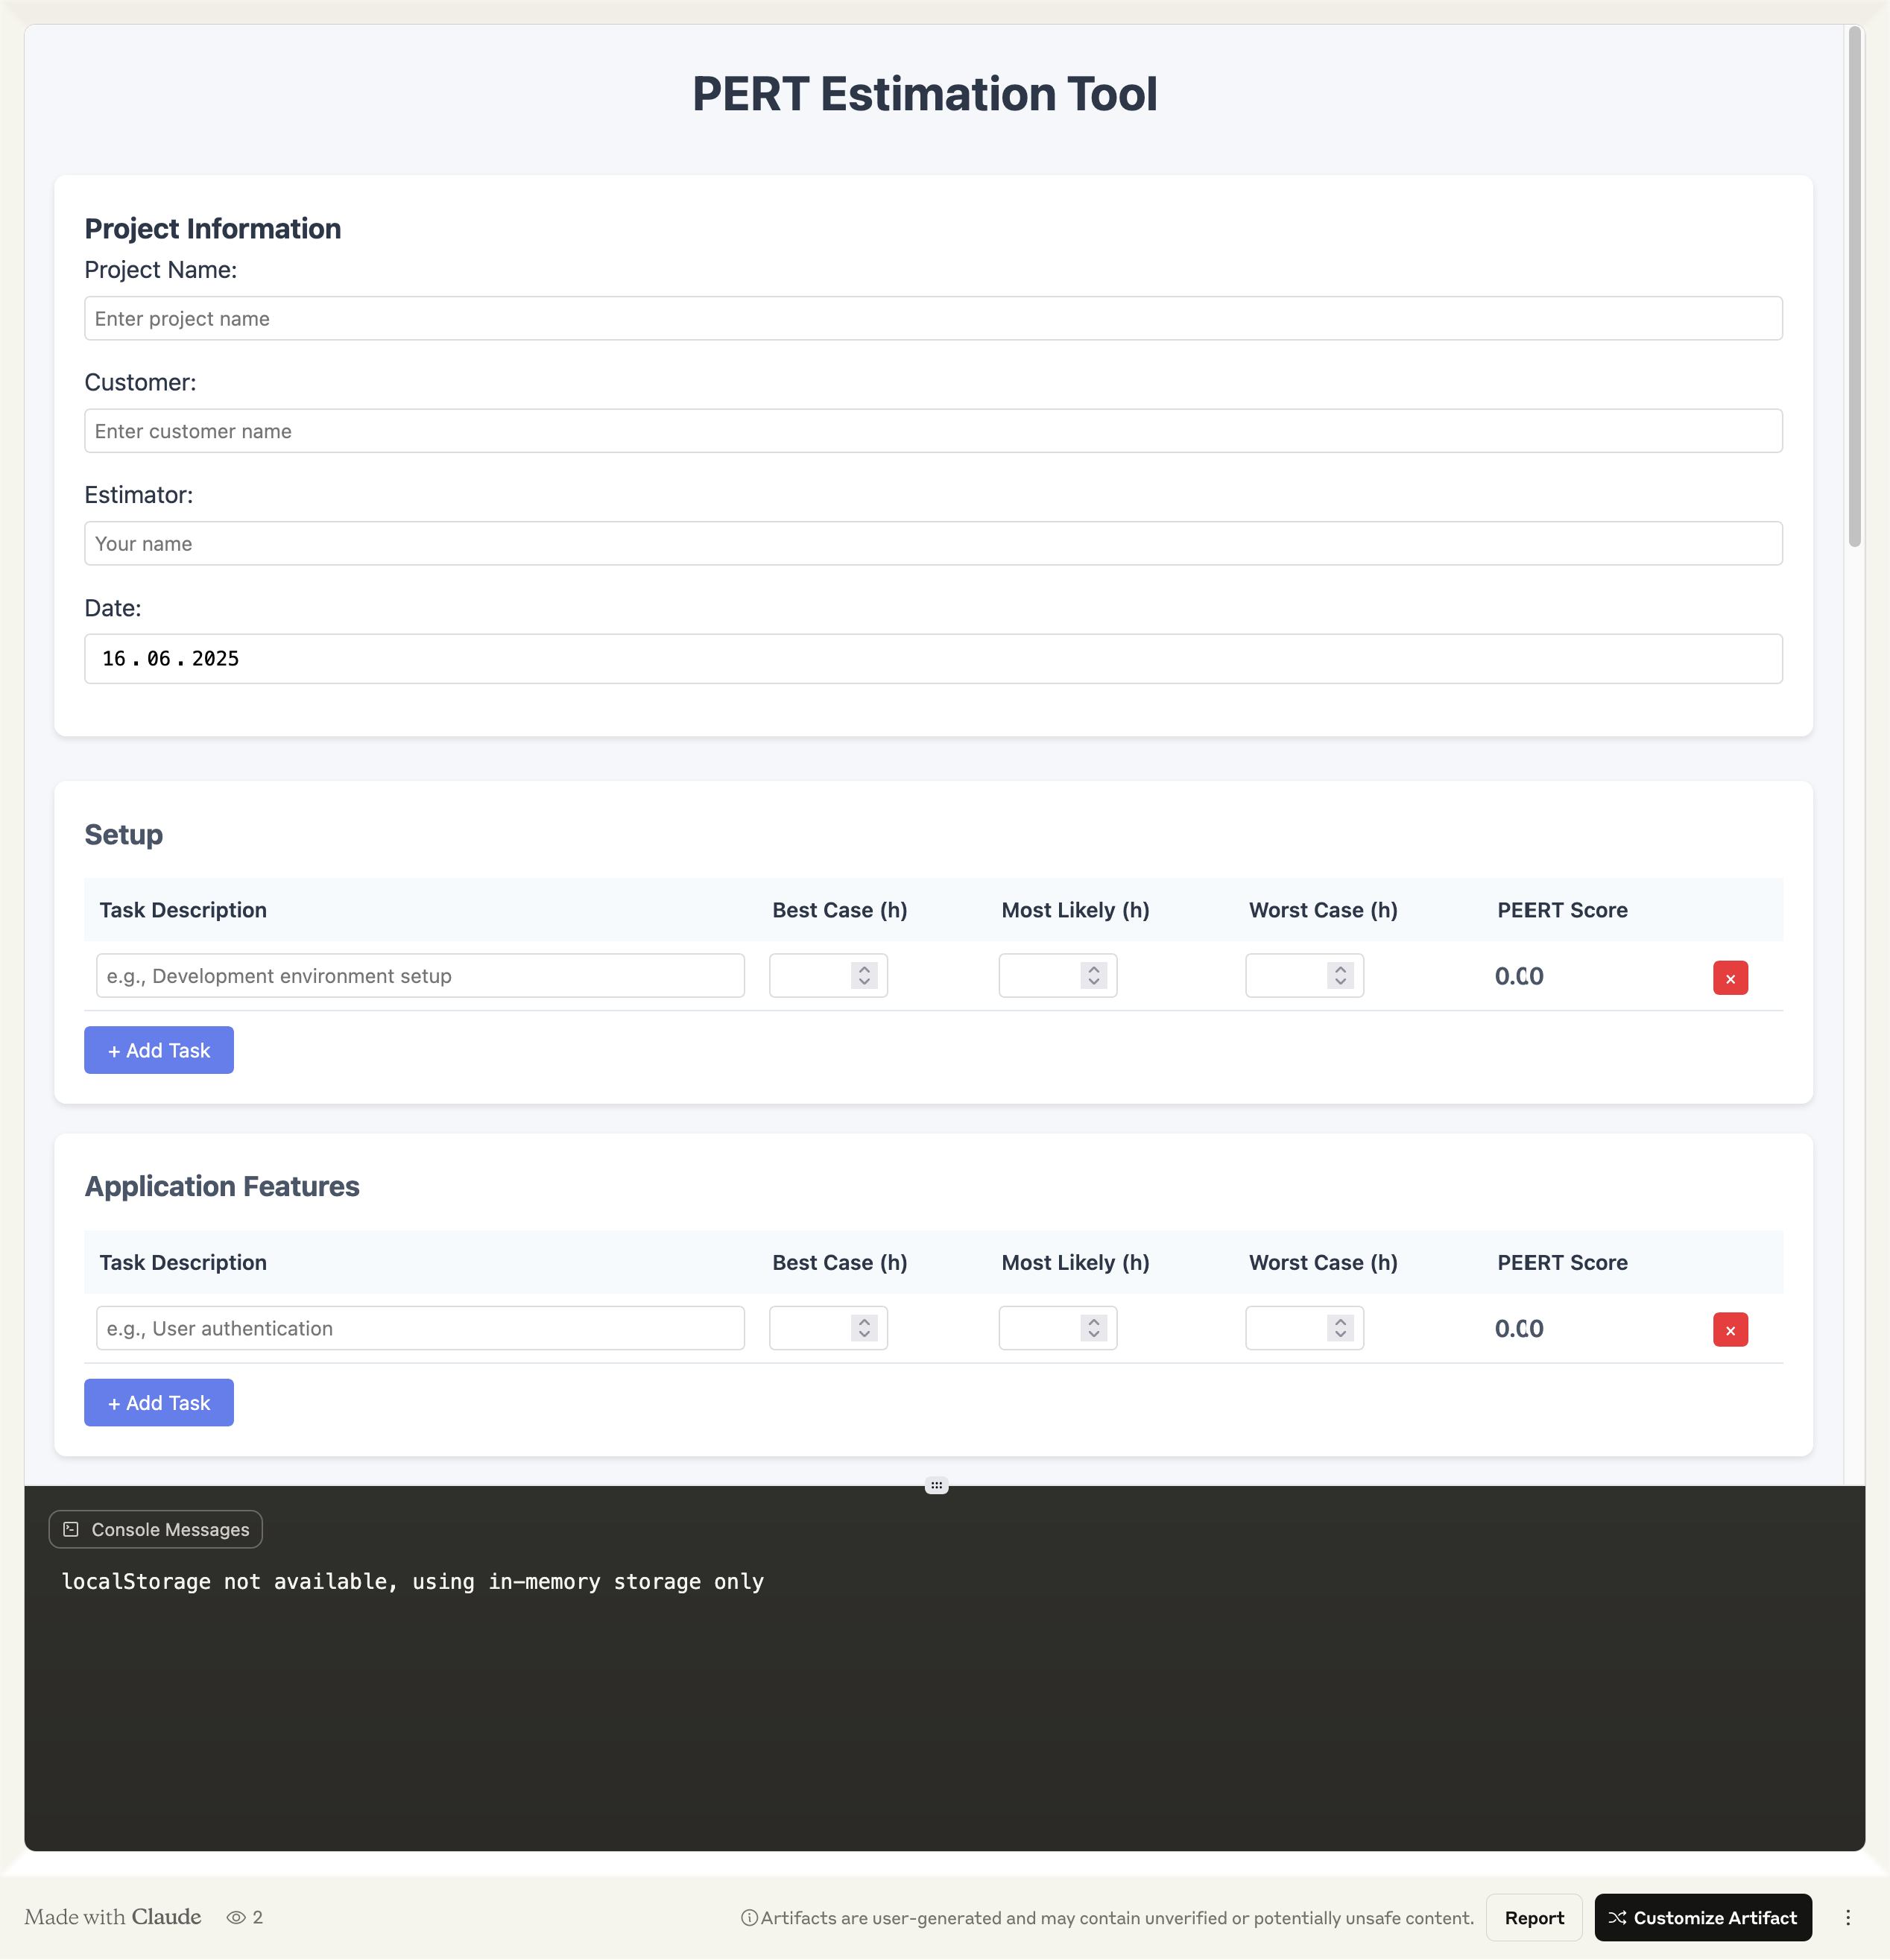The width and height of the screenshot is (1890, 1960).
Task: Add Task under Application Features
Action: [x=159, y=1402]
